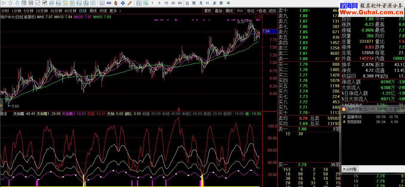Click the 叠加 overlay button
405x187 pixels.
[218, 11]
